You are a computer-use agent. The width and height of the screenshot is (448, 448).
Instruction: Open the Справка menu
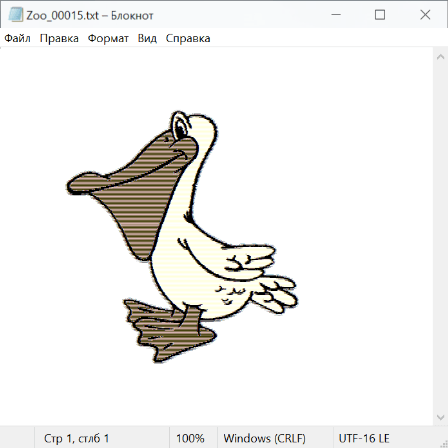tap(188, 39)
